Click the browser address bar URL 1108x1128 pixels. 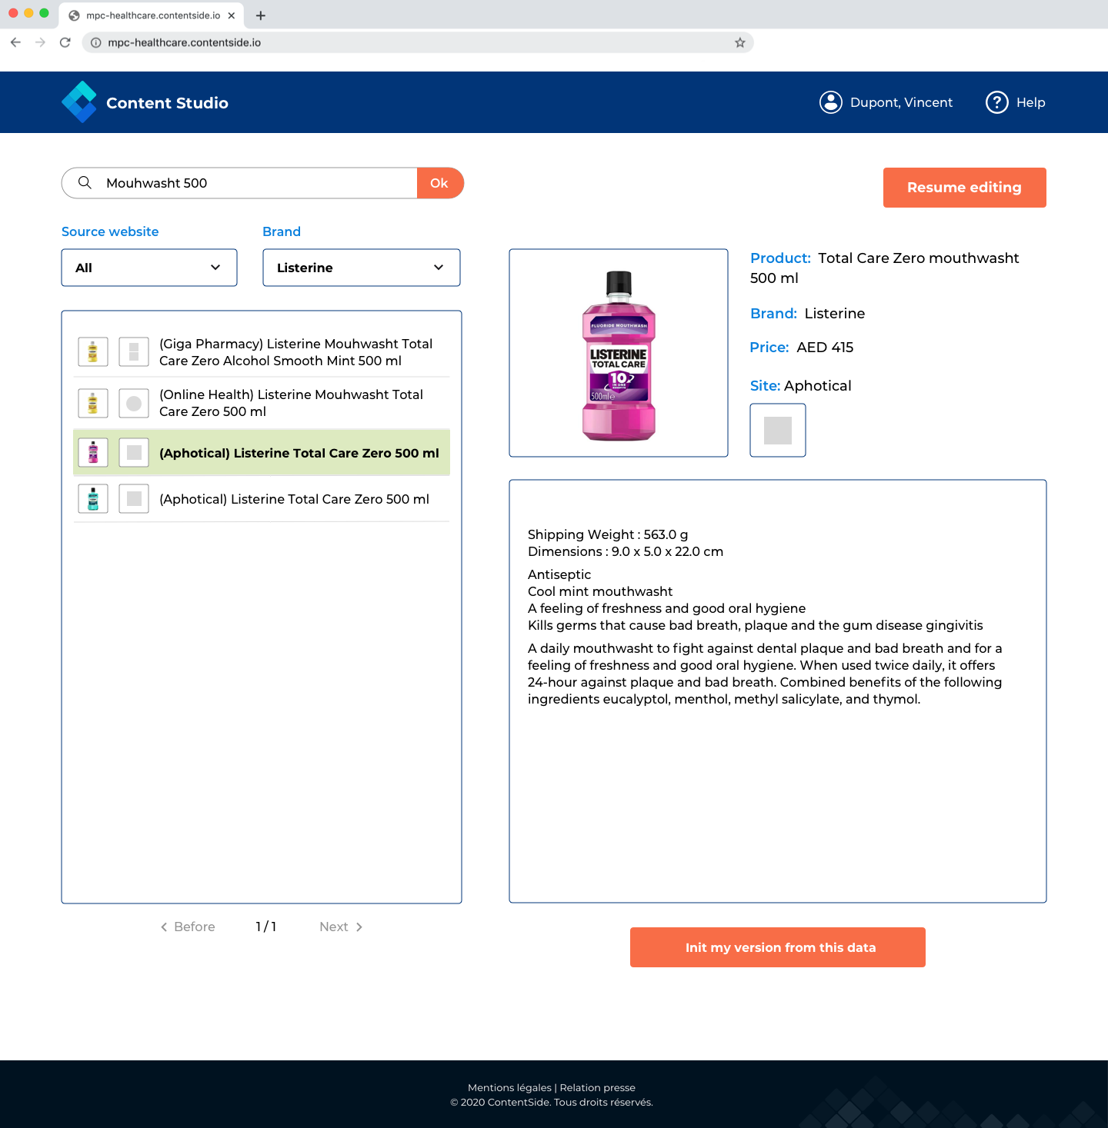click(x=185, y=42)
